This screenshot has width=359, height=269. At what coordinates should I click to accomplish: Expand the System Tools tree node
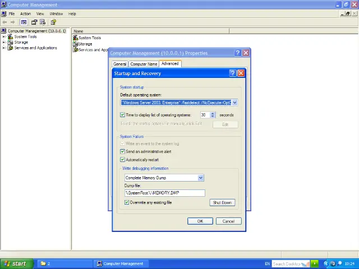point(3,36)
